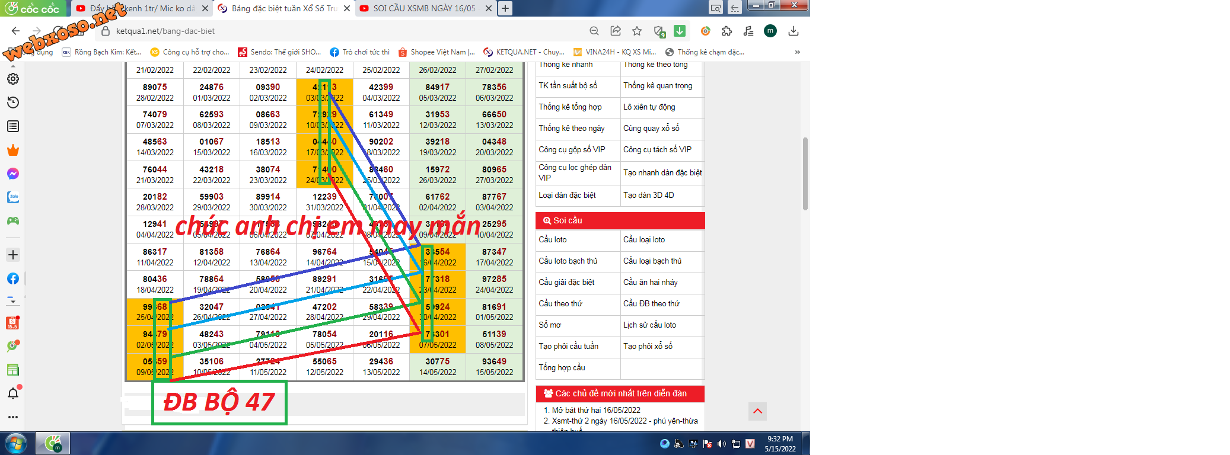Open the history clock icon in sidebar
This screenshot has height=455, width=1230.
click(x=12, y=102)
